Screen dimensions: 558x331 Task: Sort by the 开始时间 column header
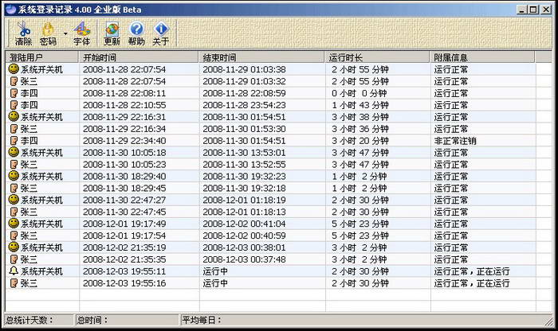pos(139,57)
